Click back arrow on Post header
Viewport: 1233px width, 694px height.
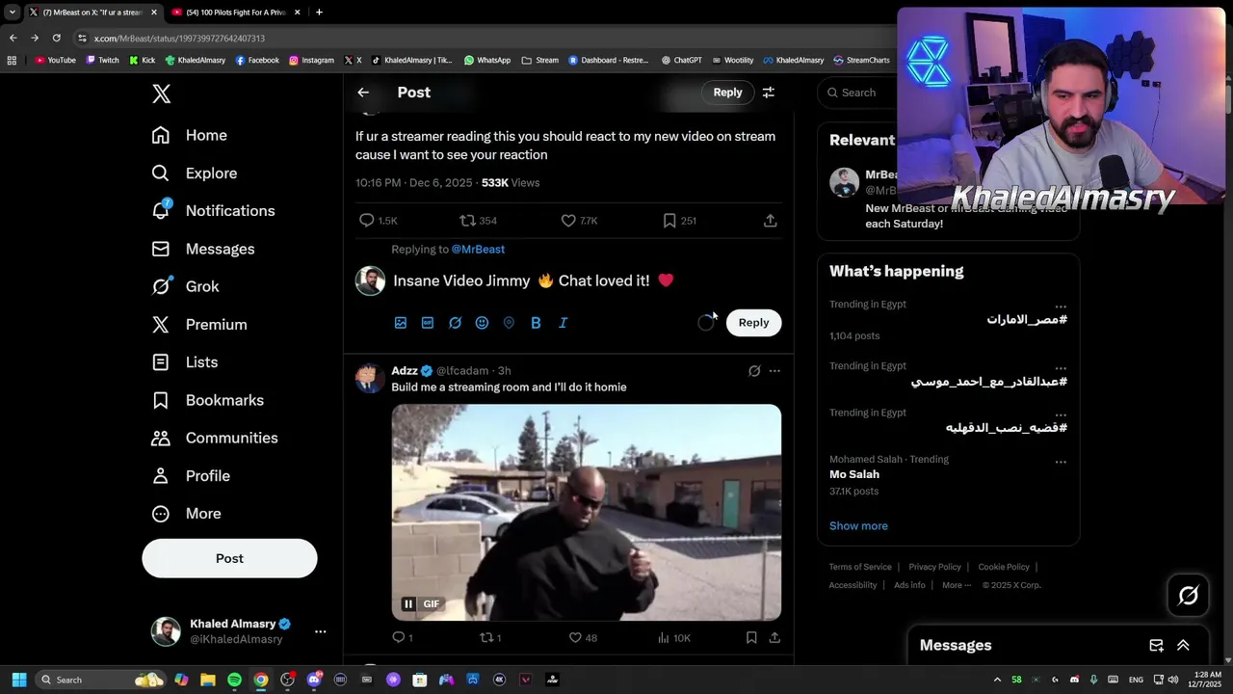[363, 93]
